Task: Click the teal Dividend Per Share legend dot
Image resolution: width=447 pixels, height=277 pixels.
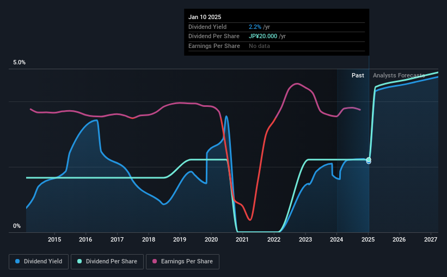Action: 79,261
